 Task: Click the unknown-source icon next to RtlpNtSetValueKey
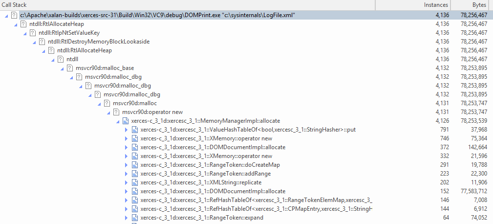pyautogui.click(x=33, y=33)
